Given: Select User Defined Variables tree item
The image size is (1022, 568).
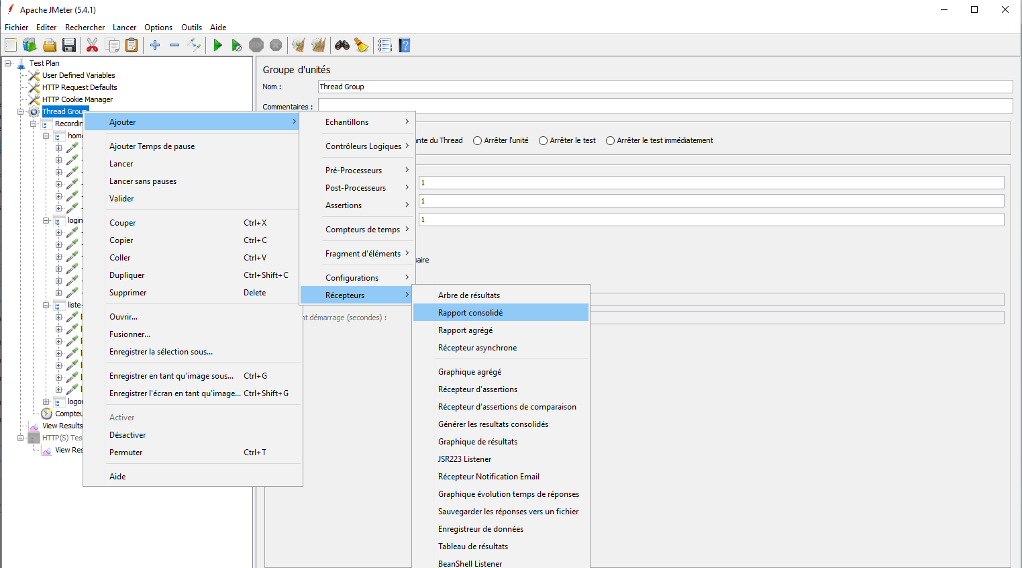Looking at the screenshot, I should tap(79, 75).
